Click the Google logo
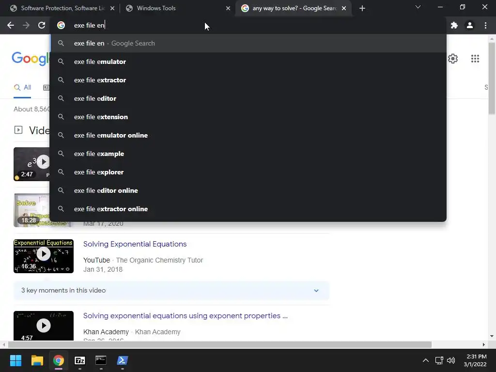This screenshot has width=496, height=372. click(31, 59)
